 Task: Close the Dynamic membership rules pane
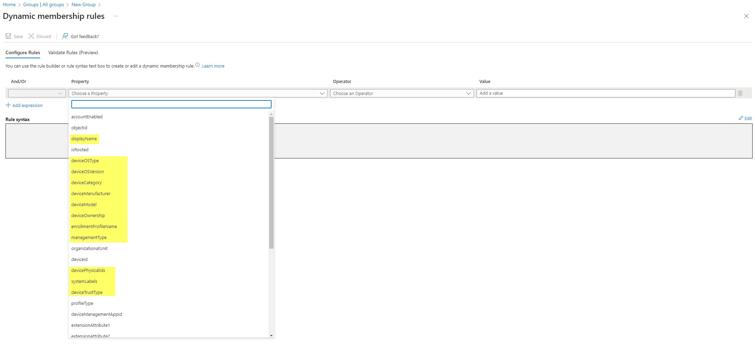point(746,16)
